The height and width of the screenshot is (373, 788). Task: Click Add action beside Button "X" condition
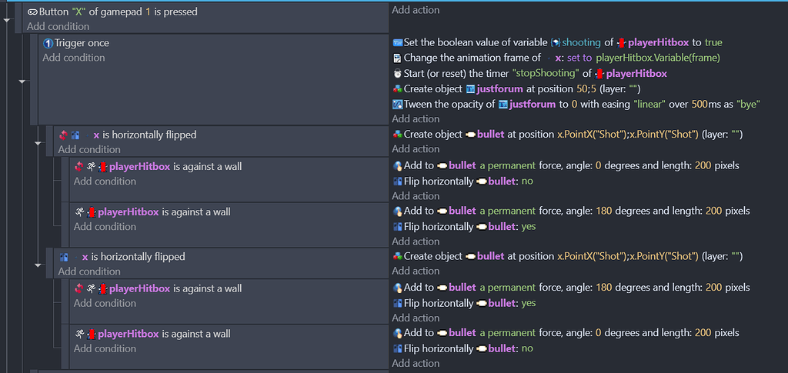(416, 10)
